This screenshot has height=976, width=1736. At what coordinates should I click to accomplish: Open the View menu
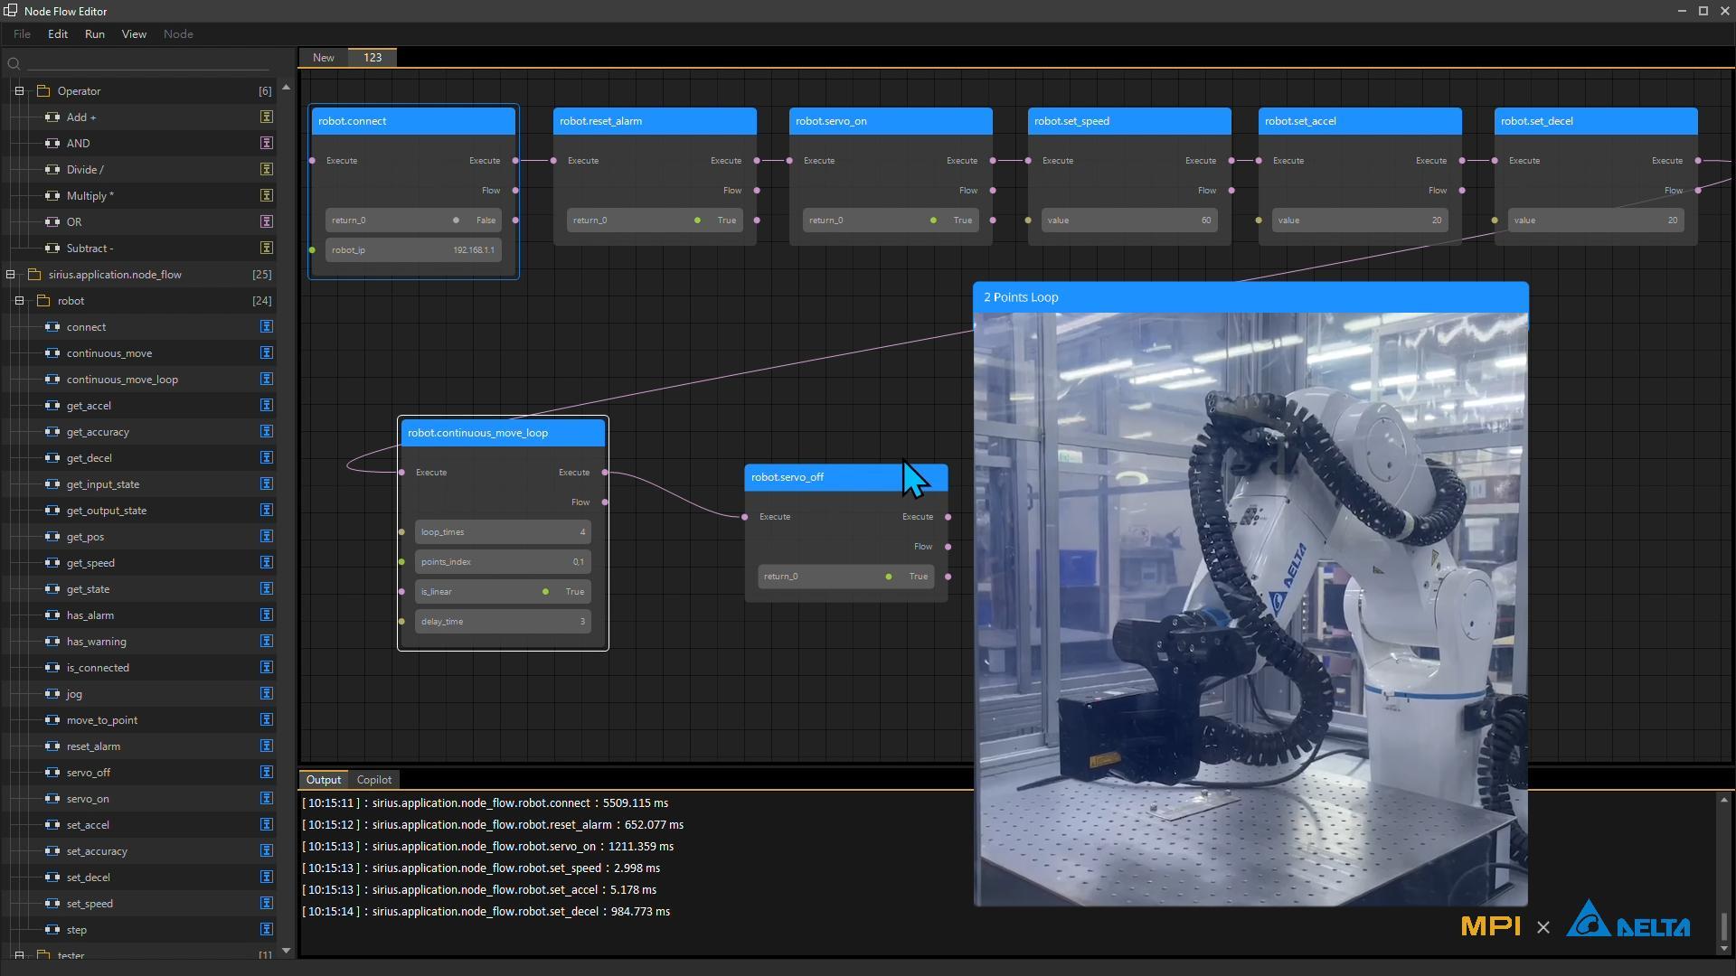pos(134,34)
